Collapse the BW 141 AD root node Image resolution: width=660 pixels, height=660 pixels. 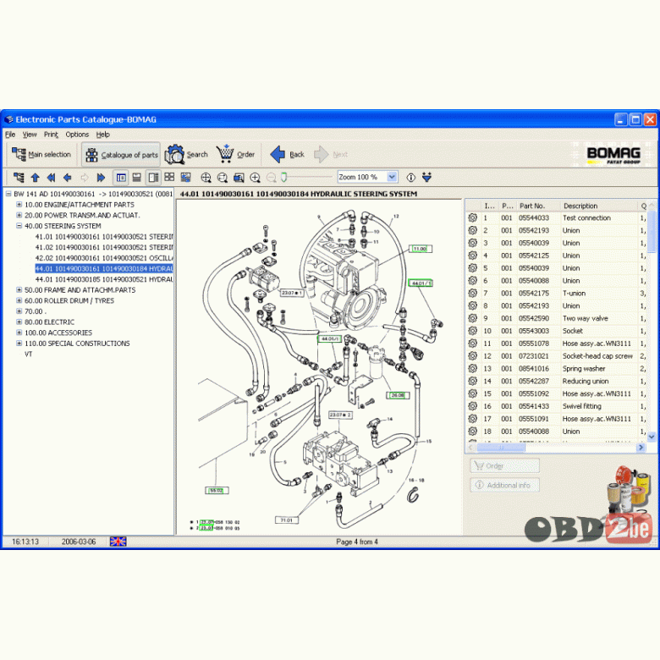(x=8, y=194)
